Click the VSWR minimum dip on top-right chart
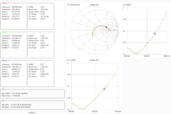Viewport: 171px width, 114px height. coord(136,54)
